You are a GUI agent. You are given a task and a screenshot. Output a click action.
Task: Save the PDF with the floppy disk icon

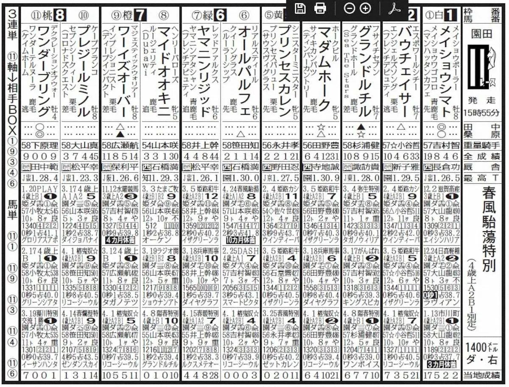[x=300, y=8]
